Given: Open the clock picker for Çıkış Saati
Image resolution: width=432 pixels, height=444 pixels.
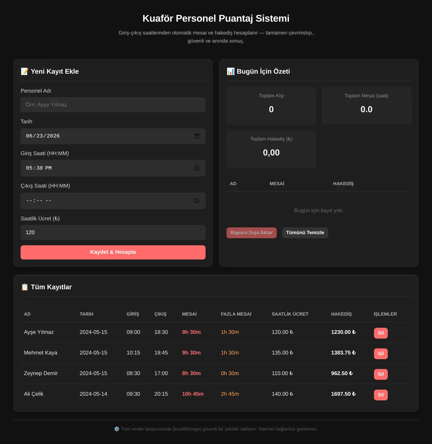Looking at the screenshot, I should [x=197, y=201].
